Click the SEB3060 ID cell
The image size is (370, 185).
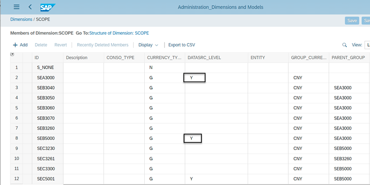[x=47, y=108]
